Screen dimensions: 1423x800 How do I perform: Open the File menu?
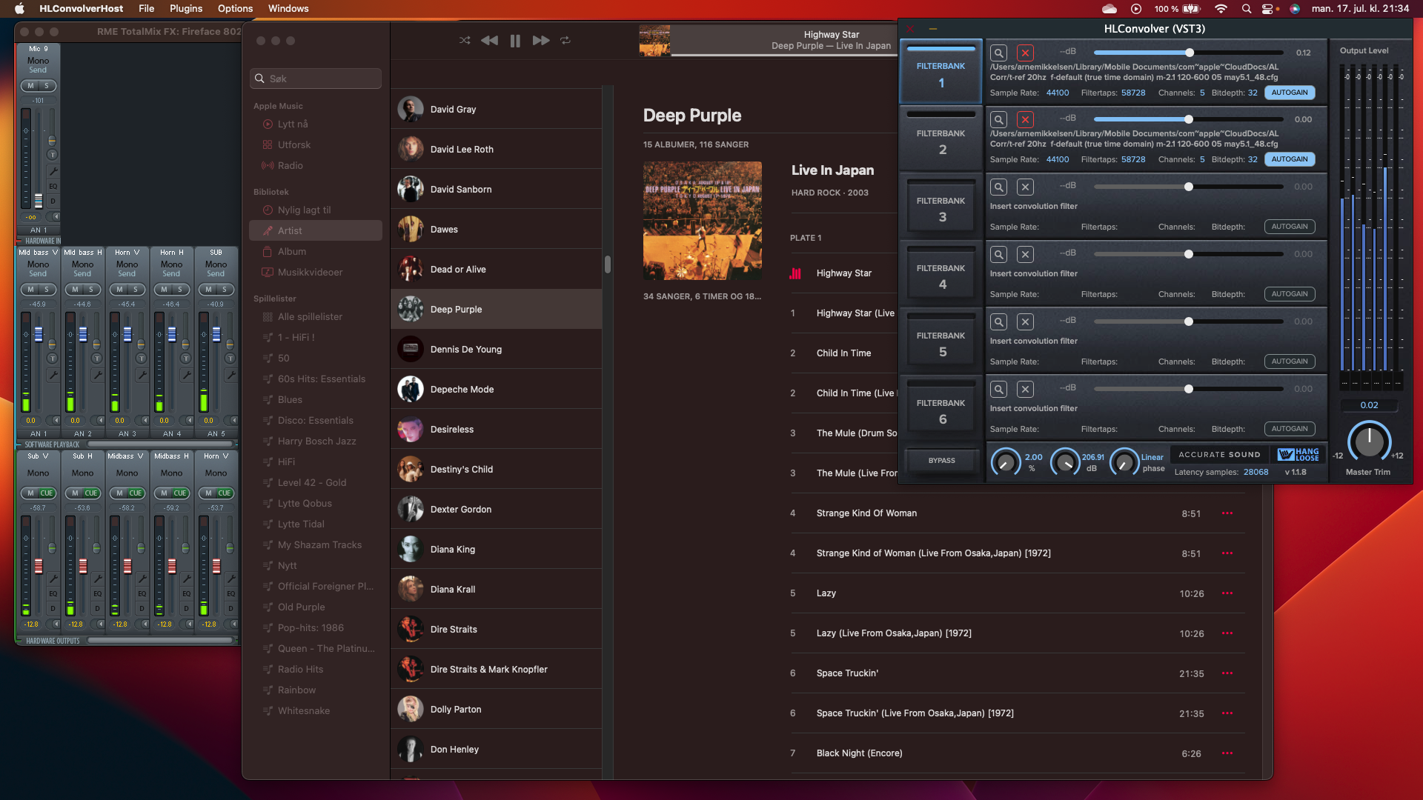click(x=147, y=9)
